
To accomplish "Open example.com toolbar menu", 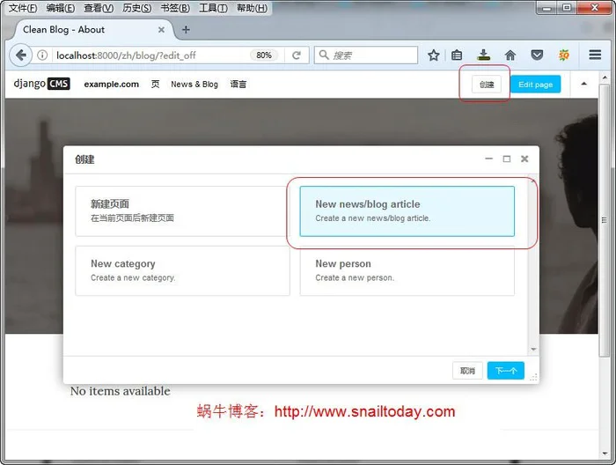I will pos(111,85).
